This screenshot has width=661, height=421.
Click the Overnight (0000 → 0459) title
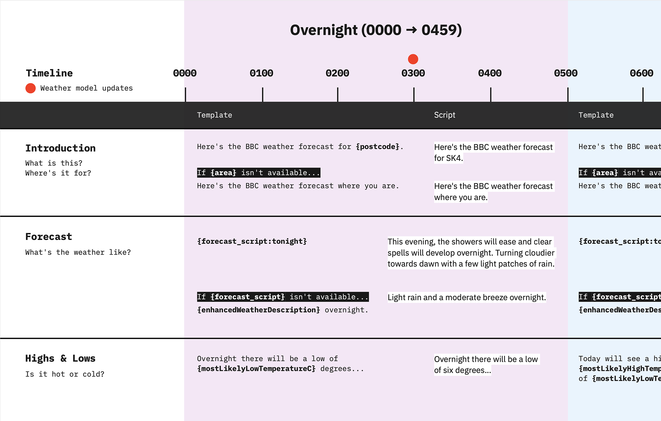[x=376, y=30]
